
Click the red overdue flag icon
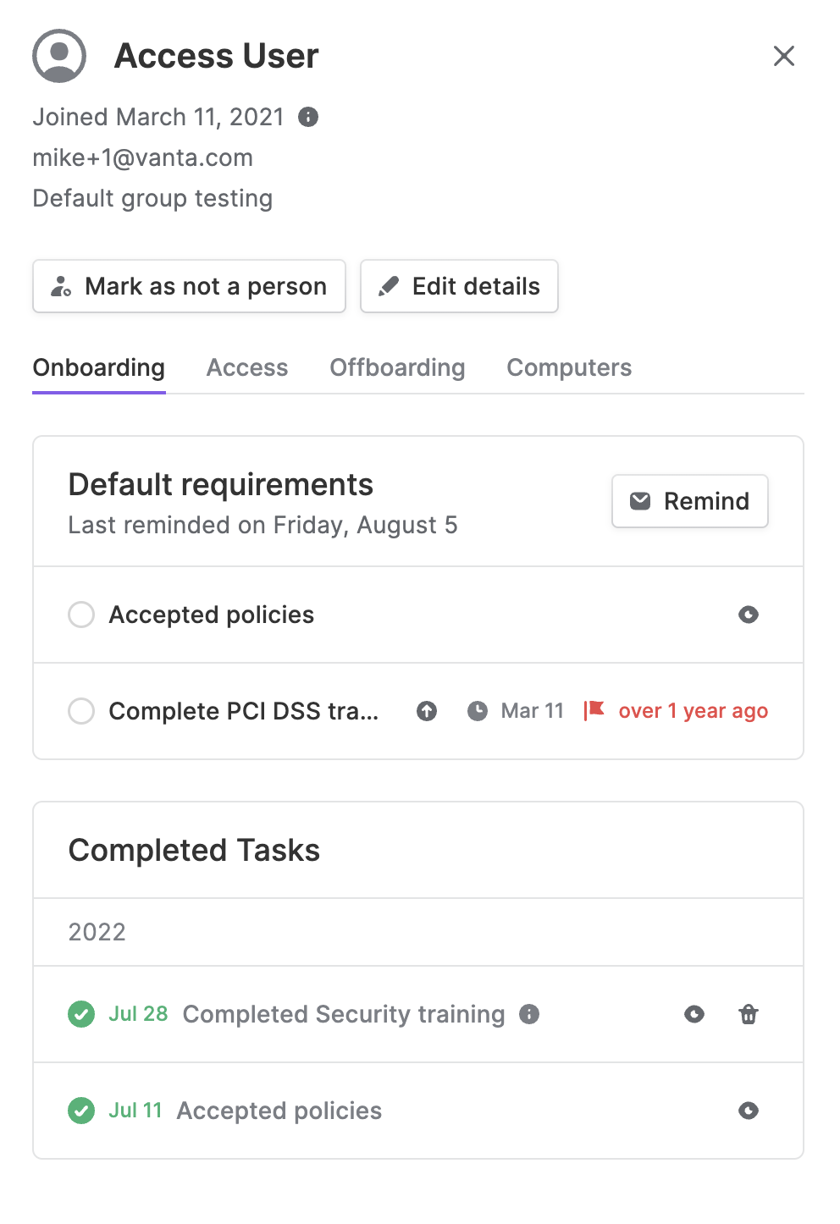594,710
